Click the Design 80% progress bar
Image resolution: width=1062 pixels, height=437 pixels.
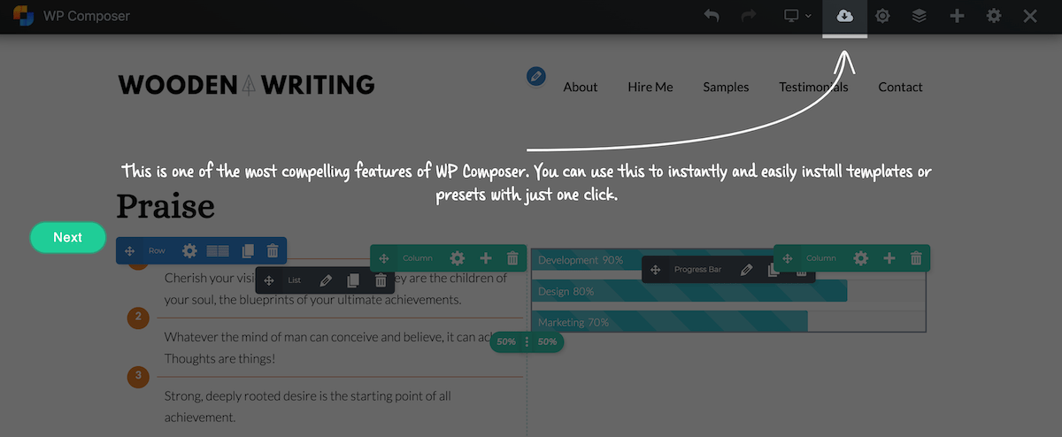(689, 291)
